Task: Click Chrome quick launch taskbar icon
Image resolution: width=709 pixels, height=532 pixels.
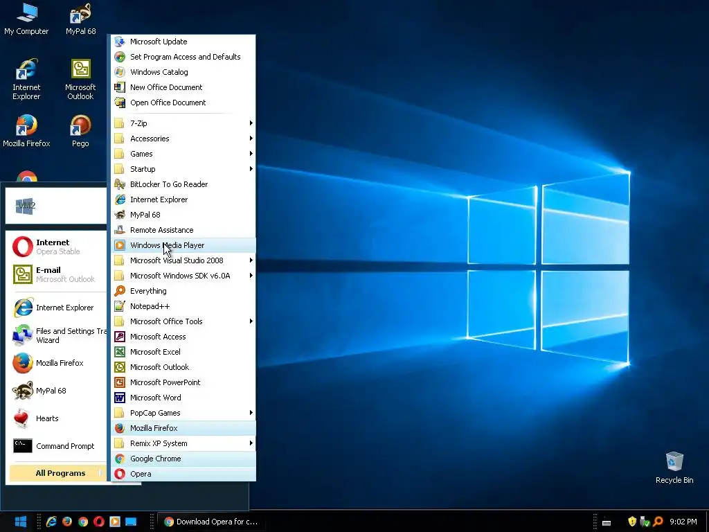Action: (x=83, y=522)
